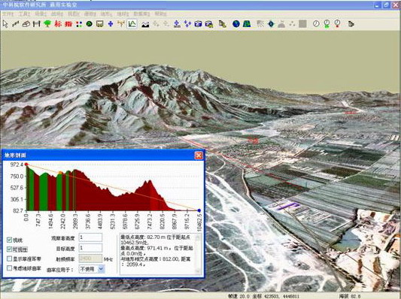Viewport: 401px width, 299px height.
Task: Click the blue globe icon
Action: [x=236, y=24]
